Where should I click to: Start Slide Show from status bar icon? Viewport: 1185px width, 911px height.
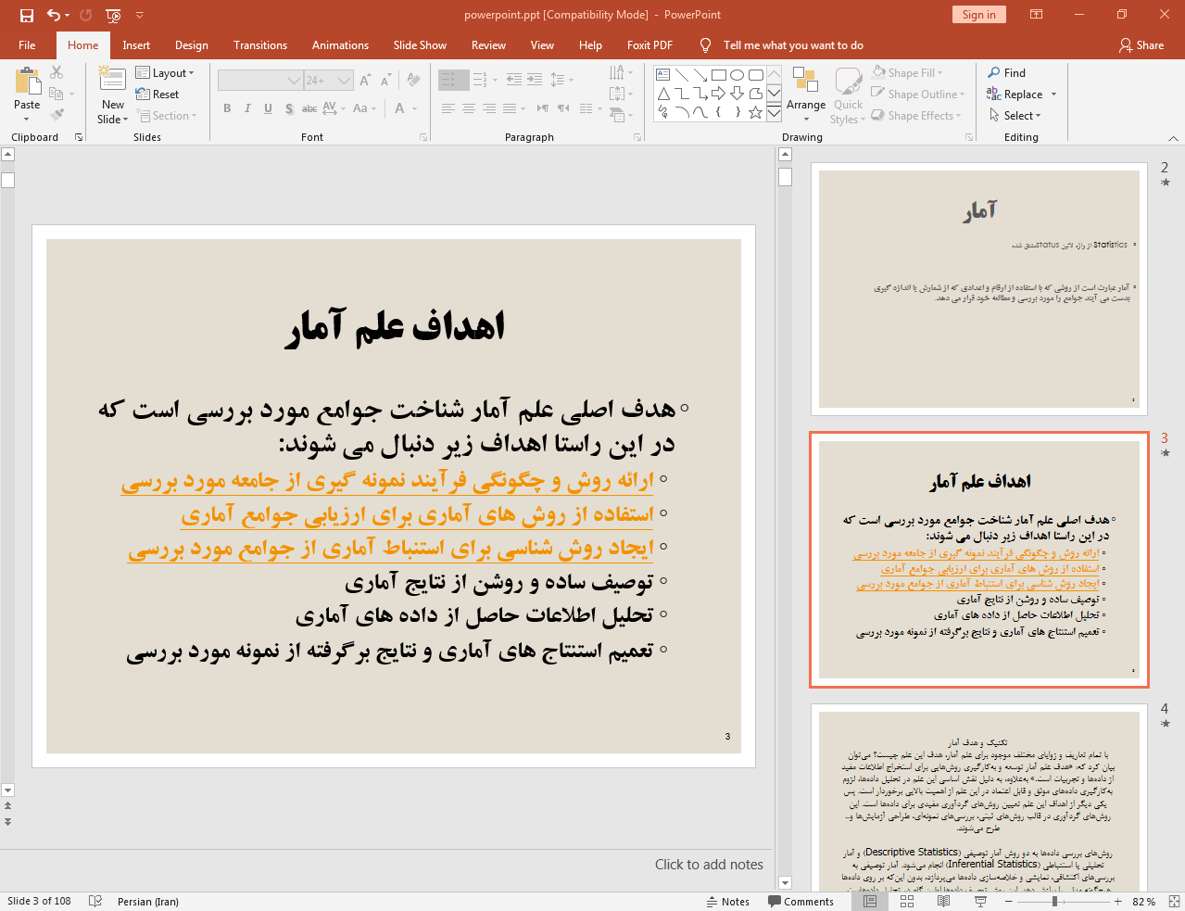pyautogui.click(x=981, y=901)
